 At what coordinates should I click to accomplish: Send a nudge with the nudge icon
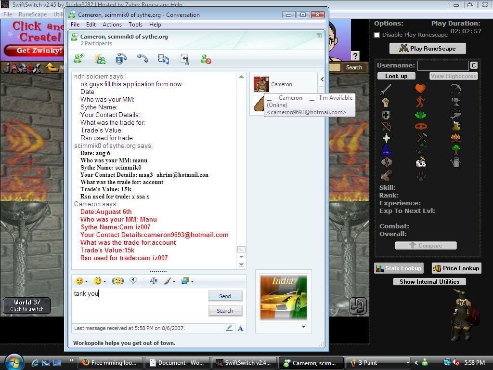[x=118, y=281]
